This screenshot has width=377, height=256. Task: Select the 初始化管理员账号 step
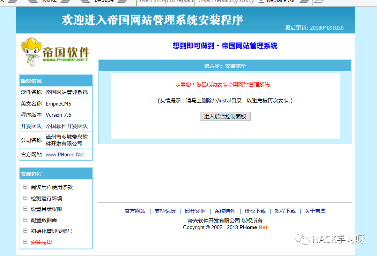(x=52, y=231)
